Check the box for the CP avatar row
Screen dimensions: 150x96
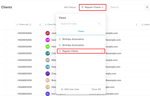point(6,53)
